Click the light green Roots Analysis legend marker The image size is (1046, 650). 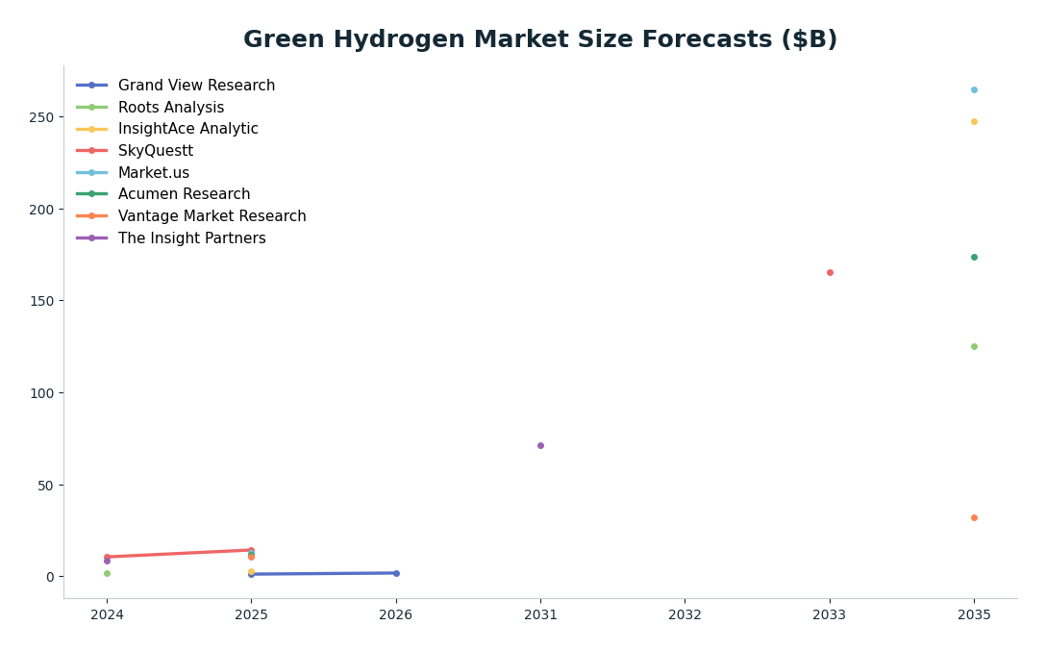click(x=91, y=108)
